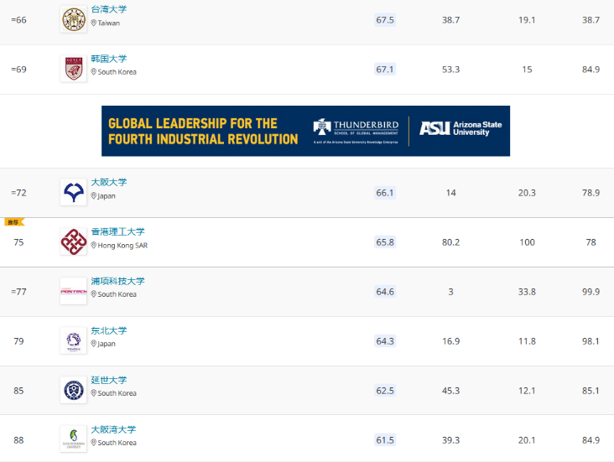
Task: Open the 东北大学 Tohoku logo
Action: (74, 340)
